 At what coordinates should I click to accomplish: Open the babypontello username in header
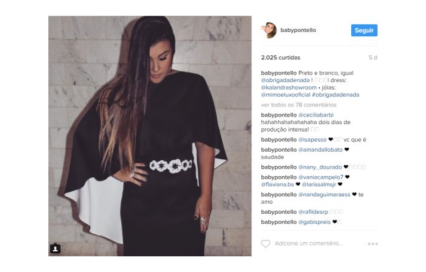point(298,30)
